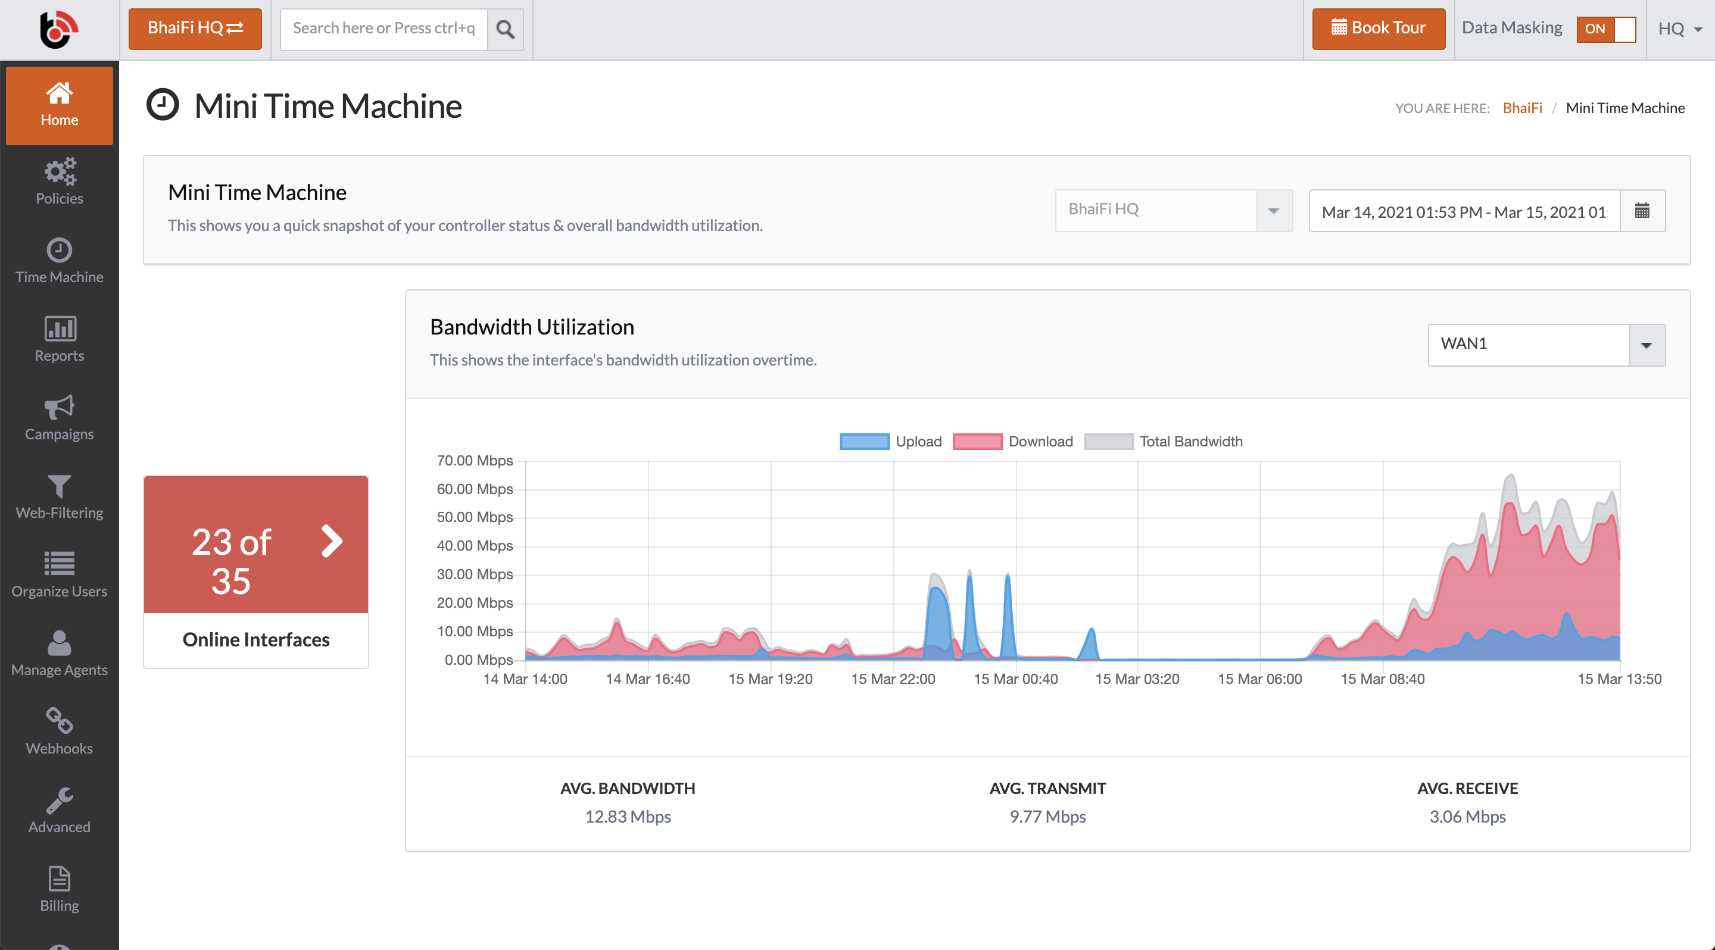Click the search magnifier icon

pyautogui.click(x=506, y=29)
